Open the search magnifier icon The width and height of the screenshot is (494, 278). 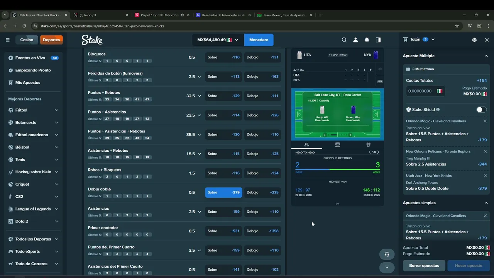[x=344, y=40]
